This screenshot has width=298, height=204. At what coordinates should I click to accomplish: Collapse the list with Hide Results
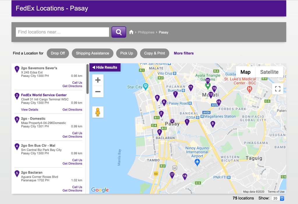105,67
